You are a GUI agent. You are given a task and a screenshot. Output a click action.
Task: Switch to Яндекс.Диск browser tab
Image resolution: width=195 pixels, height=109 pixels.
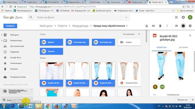pyautogui.click(x=33, y=2)
